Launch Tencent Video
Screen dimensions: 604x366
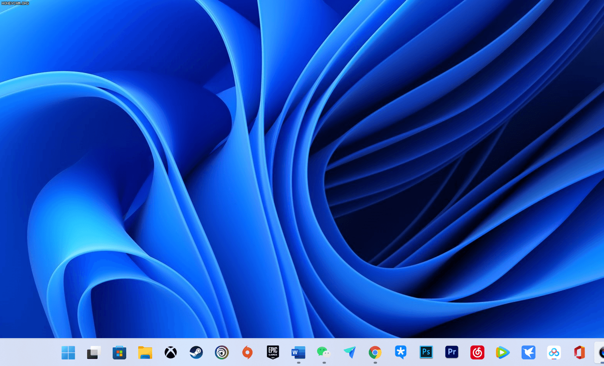(x=503, y=352)
